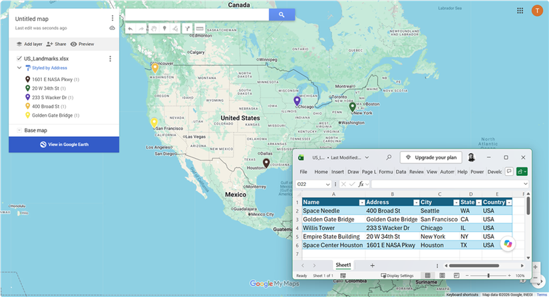This screenshot has height=297, width=549.
Task: Open the Excel Home tab
Action: 321,171
